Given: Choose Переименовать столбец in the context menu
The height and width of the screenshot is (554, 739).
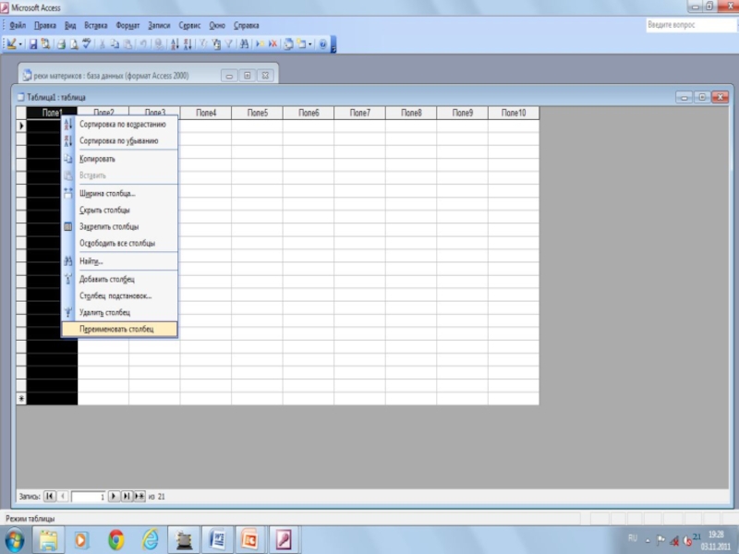Looking at the screenshot, I should coord(116,329).
